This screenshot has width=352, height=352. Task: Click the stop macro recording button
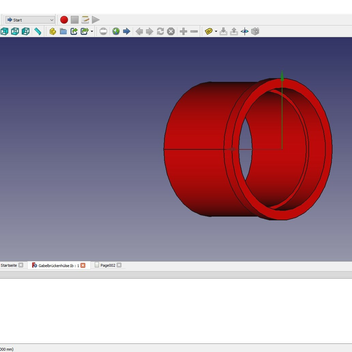(x=75, y=20)
